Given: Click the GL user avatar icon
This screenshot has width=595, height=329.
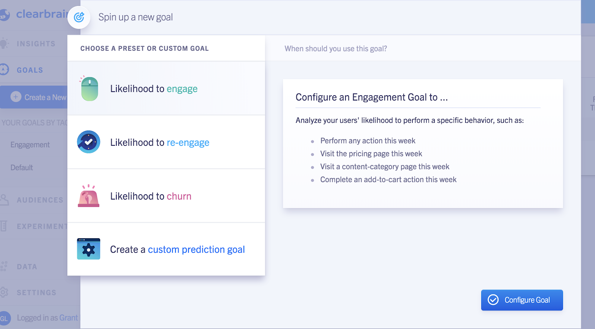Looking at the screenshot, I should coord(4,318).
